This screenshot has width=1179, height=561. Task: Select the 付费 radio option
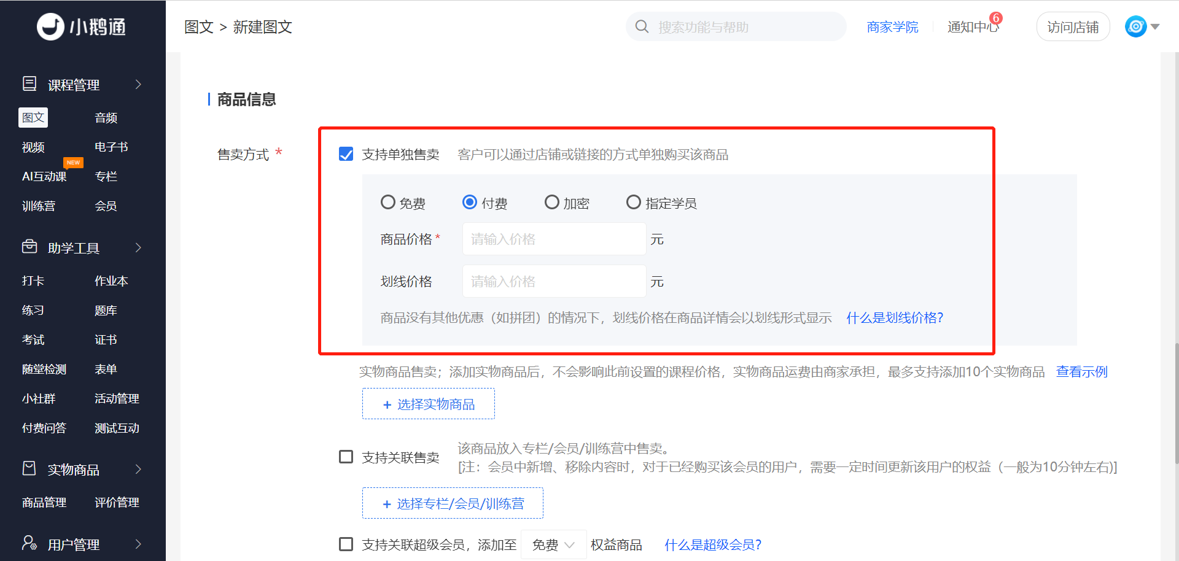470,202
